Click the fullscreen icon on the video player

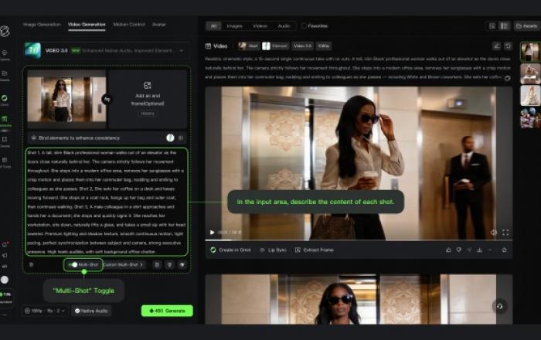505,232
